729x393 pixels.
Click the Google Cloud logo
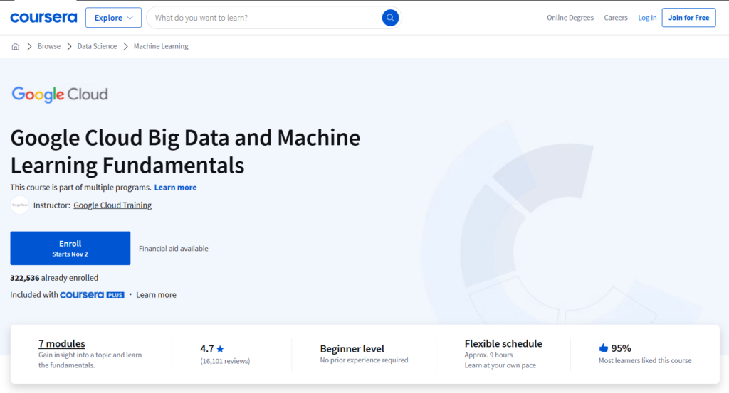pos(60,95)
